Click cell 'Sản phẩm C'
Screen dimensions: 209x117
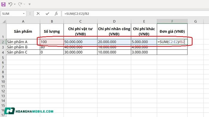(x=23, y=52)
